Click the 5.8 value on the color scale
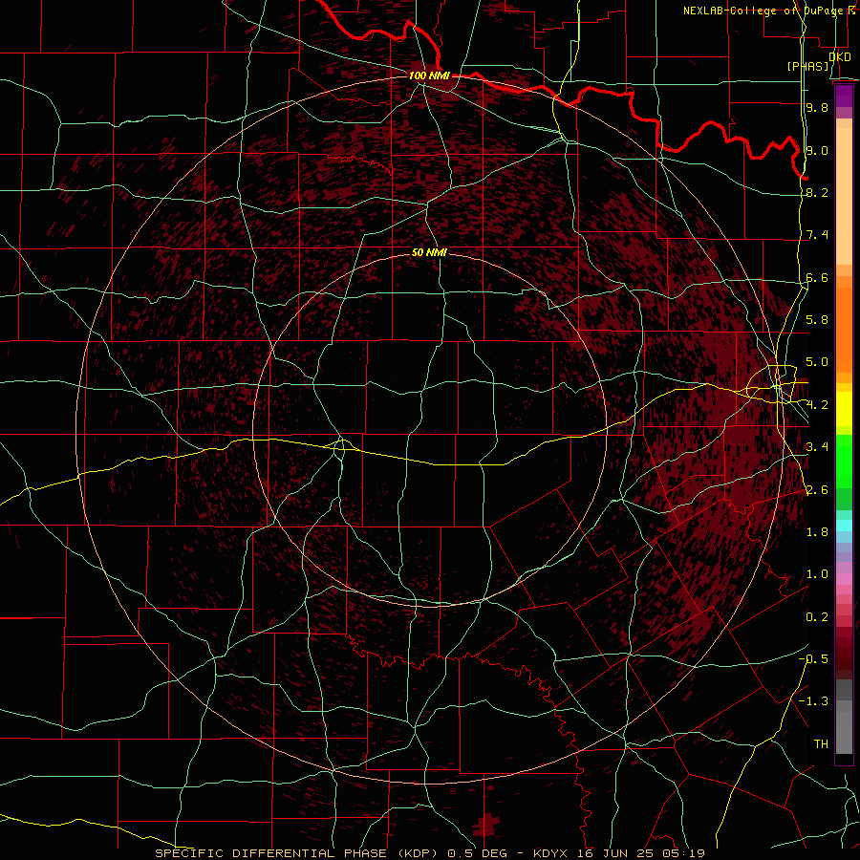 tap(817, 320)
